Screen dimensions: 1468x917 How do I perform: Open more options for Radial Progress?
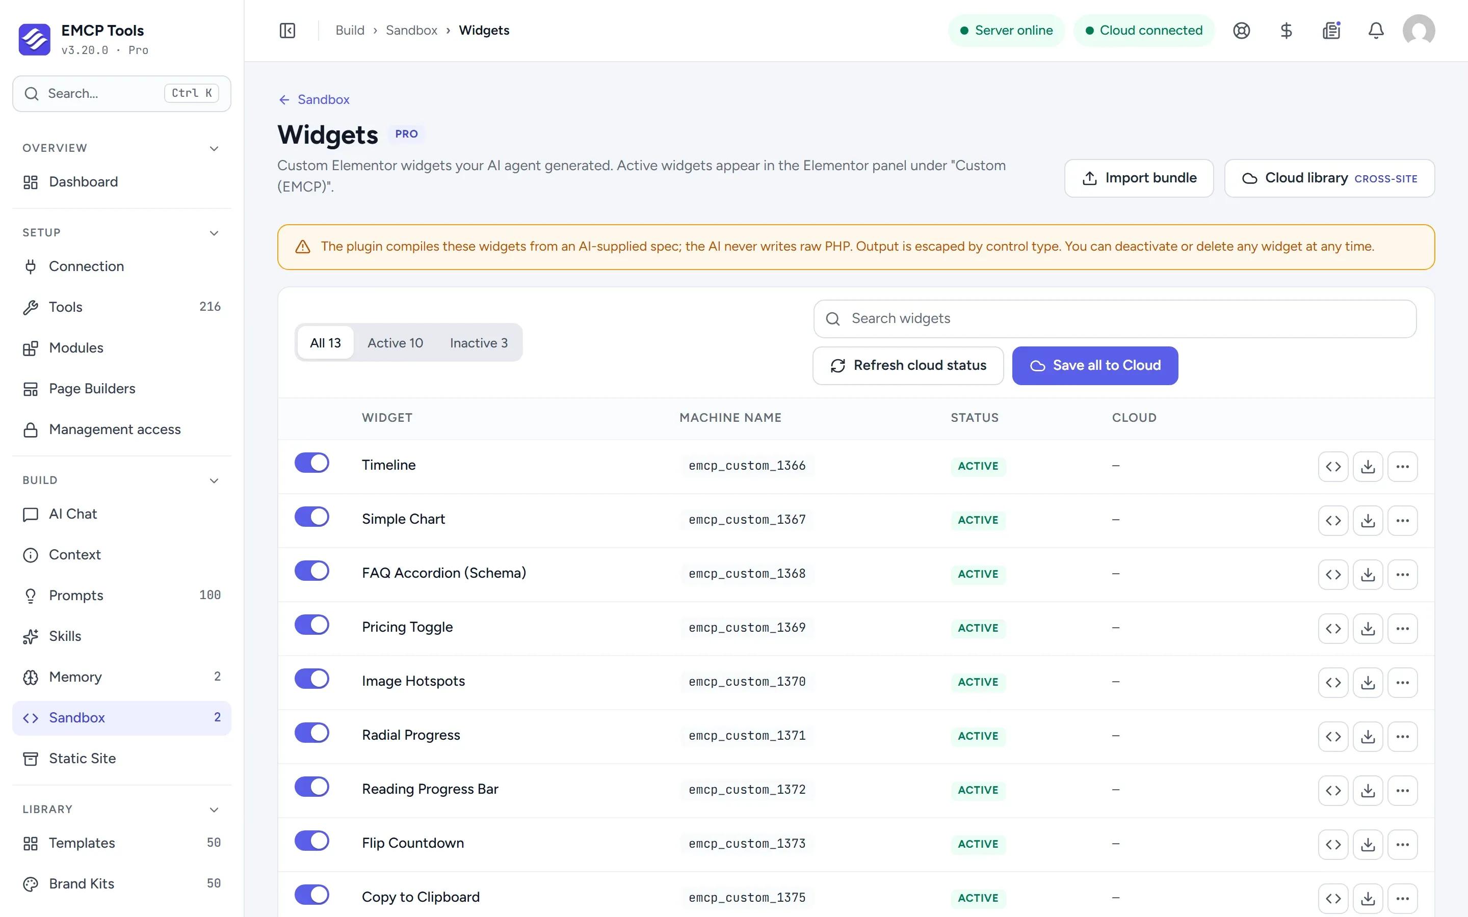click(x=1402, y=736)
